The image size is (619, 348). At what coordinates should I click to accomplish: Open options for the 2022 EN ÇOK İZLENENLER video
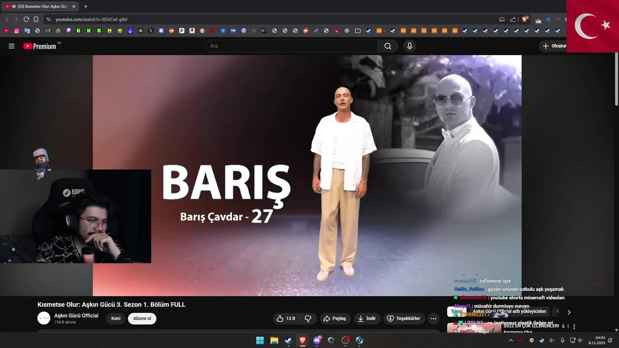(574, 327)
